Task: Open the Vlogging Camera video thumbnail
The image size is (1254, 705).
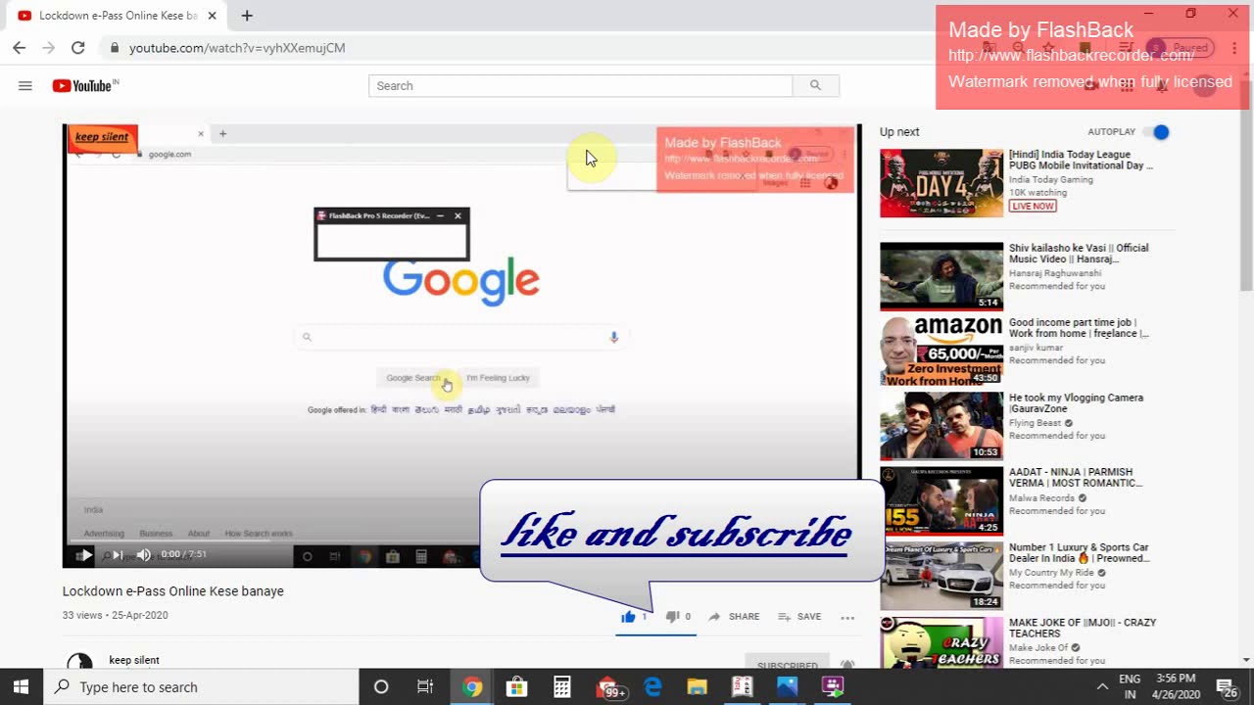Action: point(941,426)
